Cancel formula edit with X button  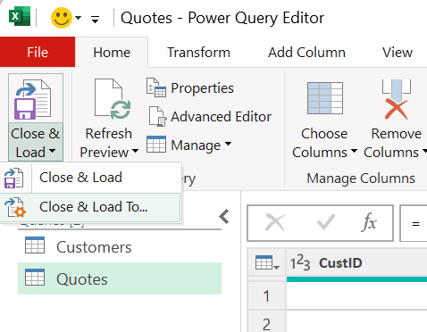pyautogui.click(x=274, y=223)
